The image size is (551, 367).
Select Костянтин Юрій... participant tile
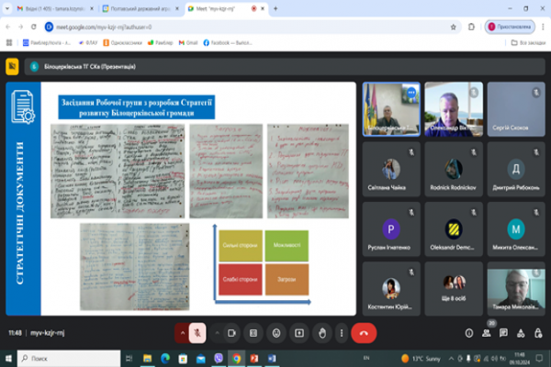391,289
